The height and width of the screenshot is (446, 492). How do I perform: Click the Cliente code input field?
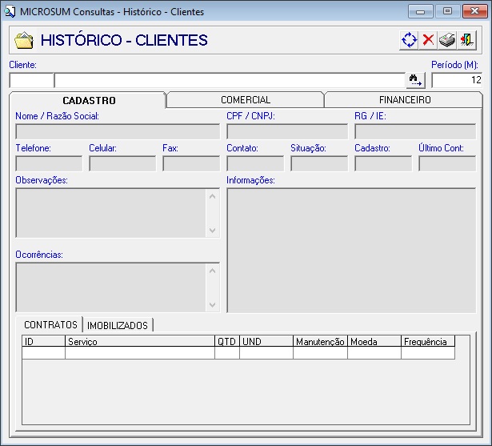31,80
